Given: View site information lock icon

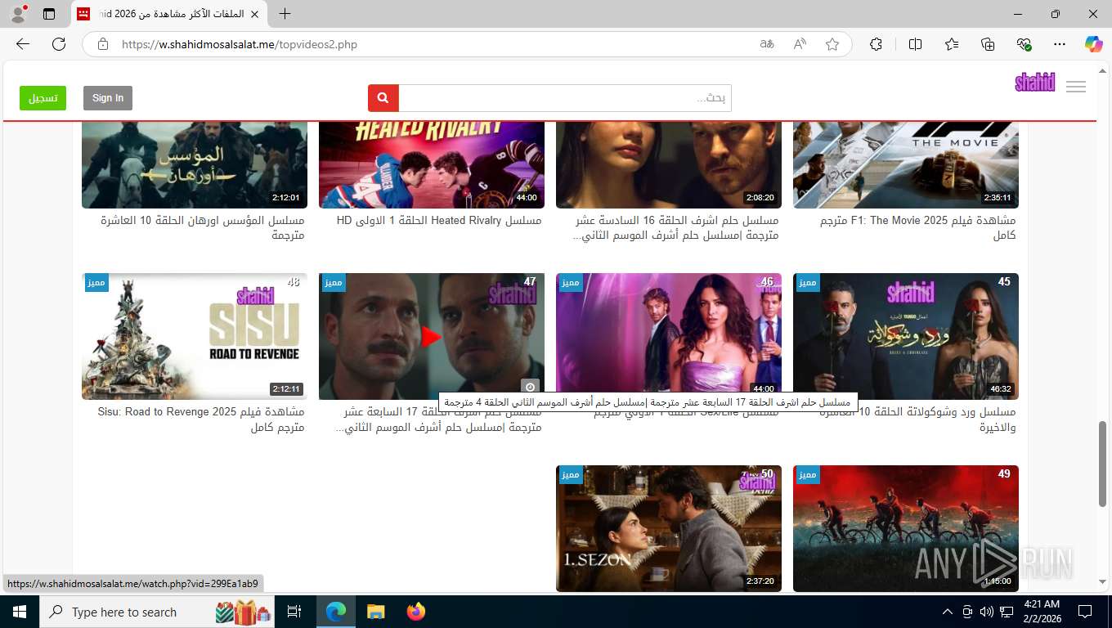Looking at the screenshot, I should click(103, 44).
